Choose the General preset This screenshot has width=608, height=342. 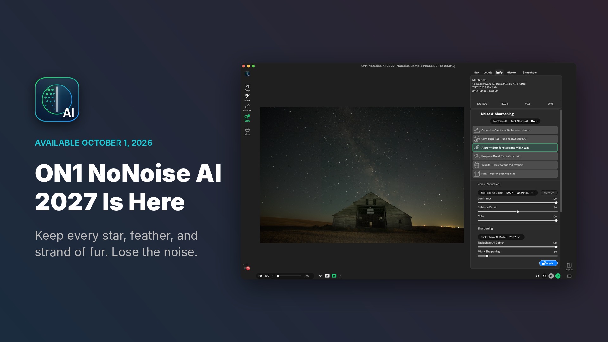(x=515, y=130)
